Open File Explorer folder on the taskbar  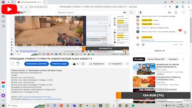tap(94, 106)
